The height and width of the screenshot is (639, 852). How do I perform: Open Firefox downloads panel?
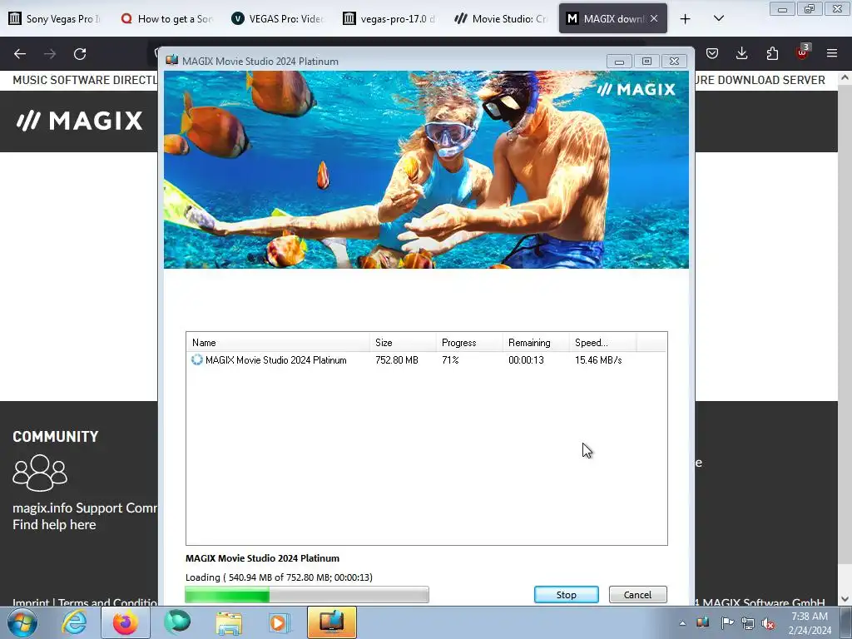pyautogui.click(x=741, y=53)
